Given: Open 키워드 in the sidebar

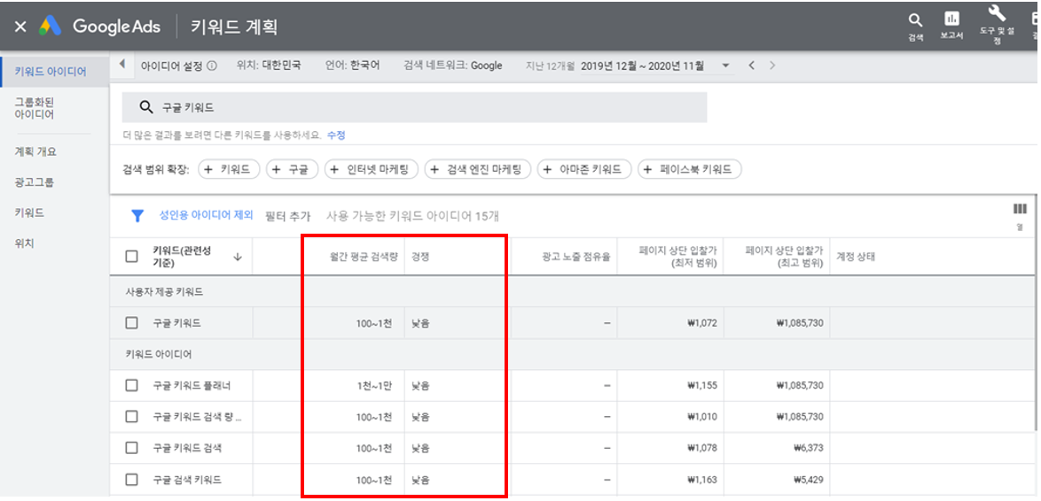Looking at the screenshot, I should point(29,212).
